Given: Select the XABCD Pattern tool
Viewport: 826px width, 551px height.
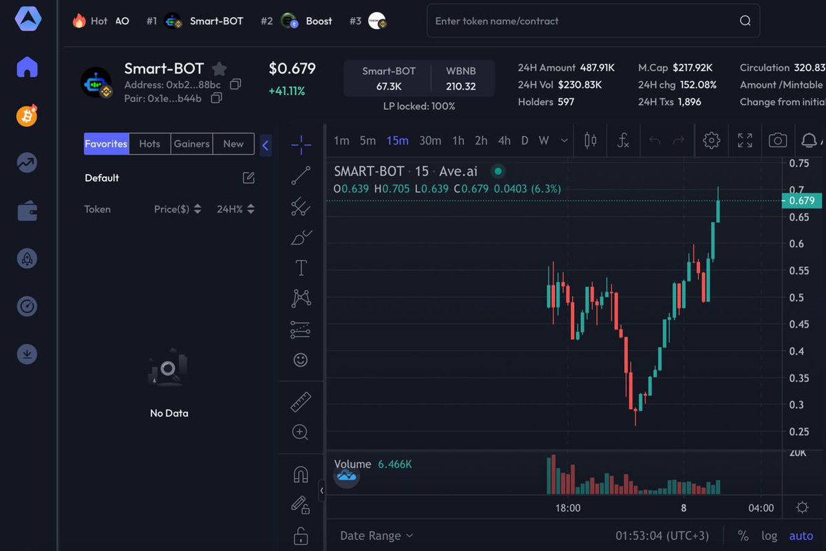Looking at the screenshot, I should pos(301,298).
